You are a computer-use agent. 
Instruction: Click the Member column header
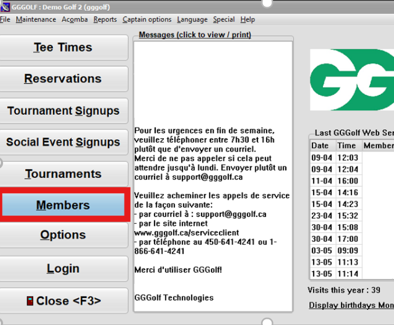pyautogui.click(x=378, y=146)
